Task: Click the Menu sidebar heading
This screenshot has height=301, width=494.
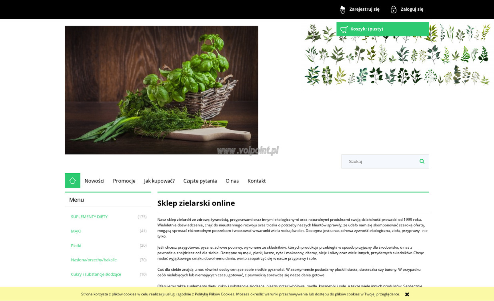Action: [x=76, y=200]
